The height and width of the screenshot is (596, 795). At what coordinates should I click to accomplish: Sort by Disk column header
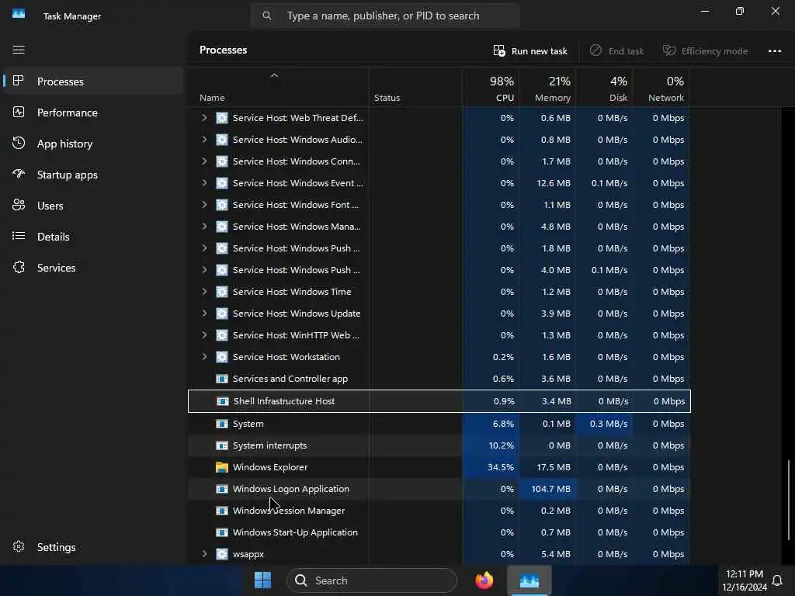[x=605, y=88]
